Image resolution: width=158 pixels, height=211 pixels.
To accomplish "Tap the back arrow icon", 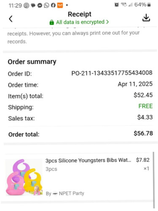I will pyautogui.click(x=11, y=19).
